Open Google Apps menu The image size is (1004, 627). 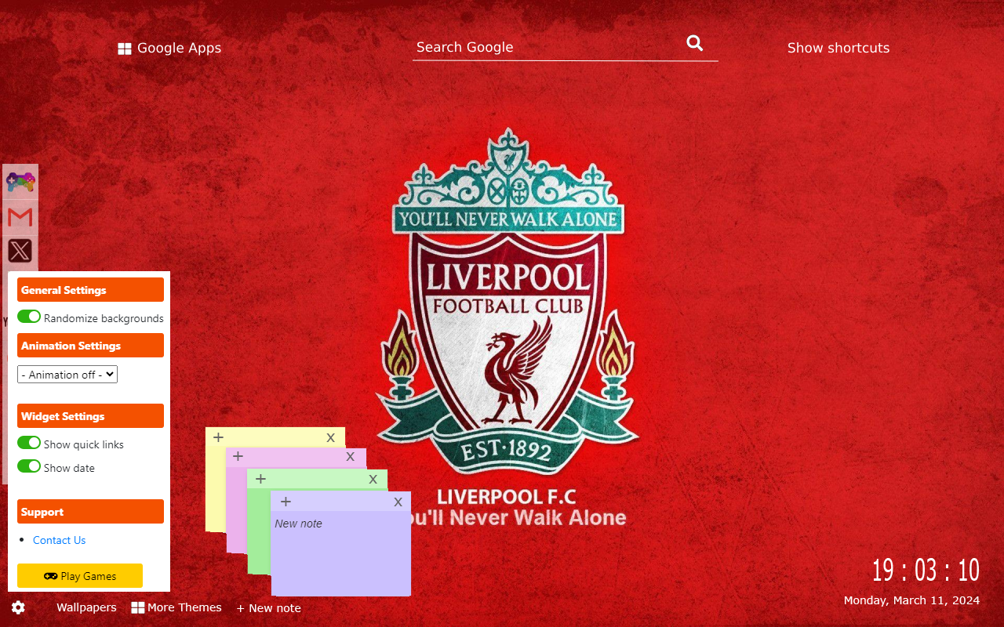[169, 48]
